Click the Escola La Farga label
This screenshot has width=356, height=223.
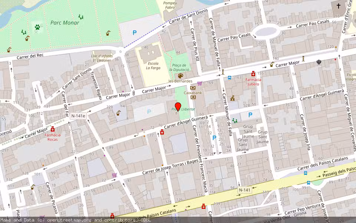(x=153, y=65)
